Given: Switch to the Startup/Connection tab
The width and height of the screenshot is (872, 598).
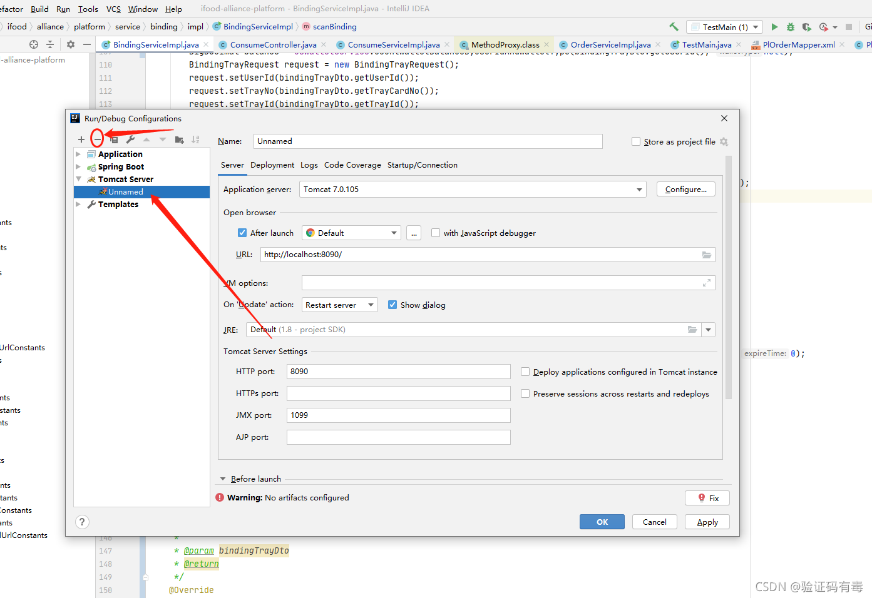Looking at the screenshot, I should (x=423, y=165).
